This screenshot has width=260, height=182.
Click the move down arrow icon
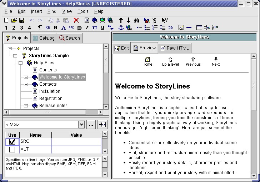coord(128,20)
